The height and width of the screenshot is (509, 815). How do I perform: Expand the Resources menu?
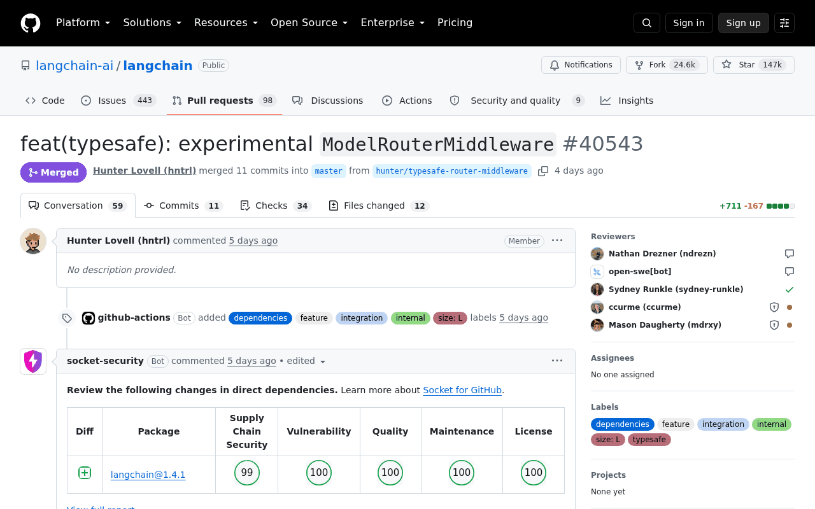(x=226, y=23)
